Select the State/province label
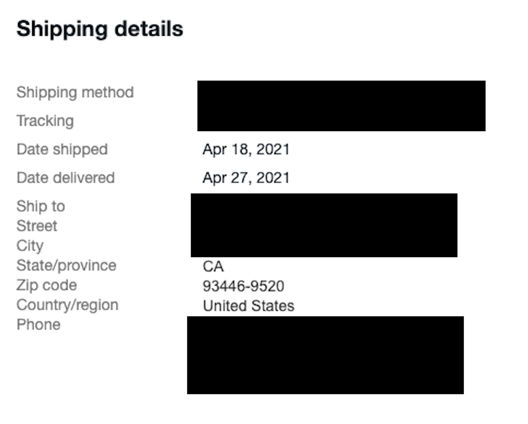The height and width of the screenshot is (424, 528). pyautogui.click(x=66, y=265)
